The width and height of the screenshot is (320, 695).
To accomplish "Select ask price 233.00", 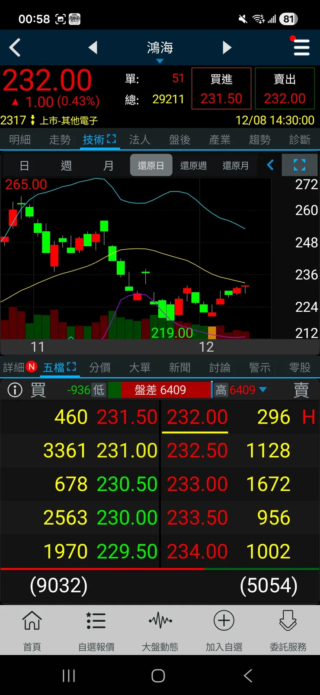I will 197,484.
